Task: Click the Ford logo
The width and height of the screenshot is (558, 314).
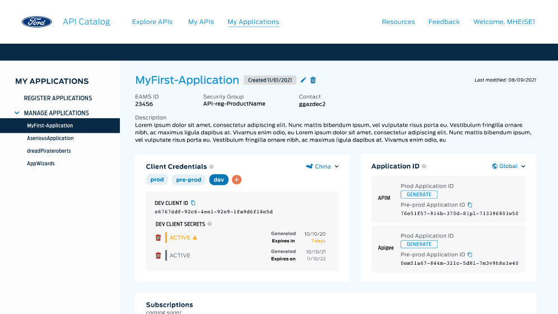Action: click(x=37, y=22)
